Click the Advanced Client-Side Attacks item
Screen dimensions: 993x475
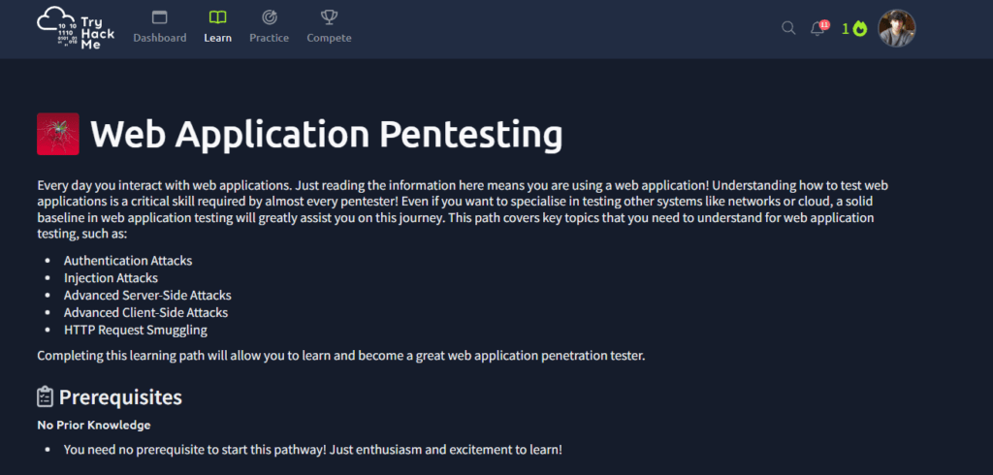click(145, 312)
